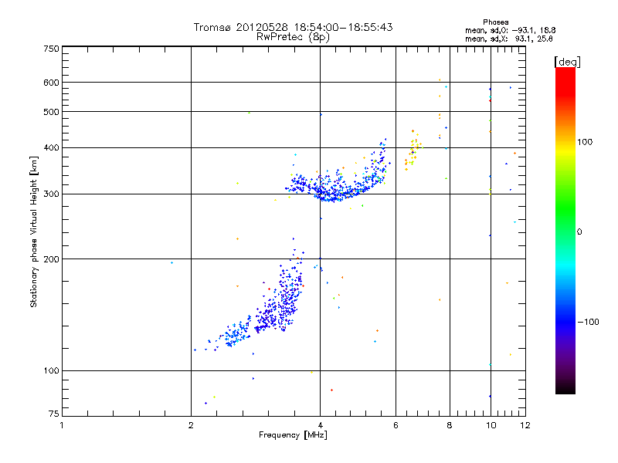Click the y-axis '600' tick label
The height and width of the screenshot is (463, 618).
pyautogui.click(x=51, y=83)
